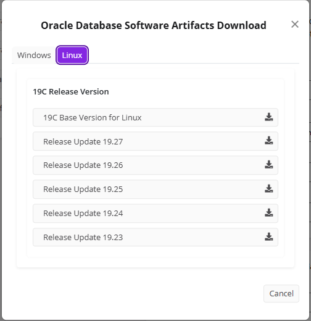
Task: Select the "Release Update 19.23" entry label
Action: tap(83, 237)
